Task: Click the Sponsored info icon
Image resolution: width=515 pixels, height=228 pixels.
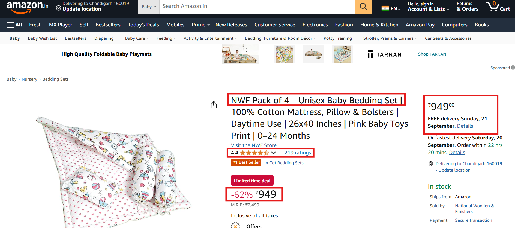Action: 513,68
